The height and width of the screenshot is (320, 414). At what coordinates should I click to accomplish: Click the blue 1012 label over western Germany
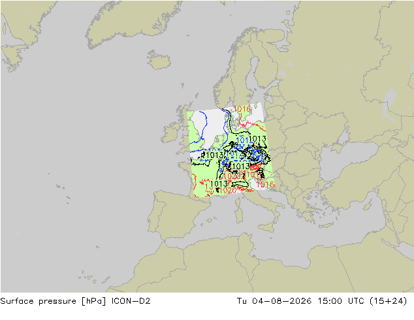click(x=235, y=154)
